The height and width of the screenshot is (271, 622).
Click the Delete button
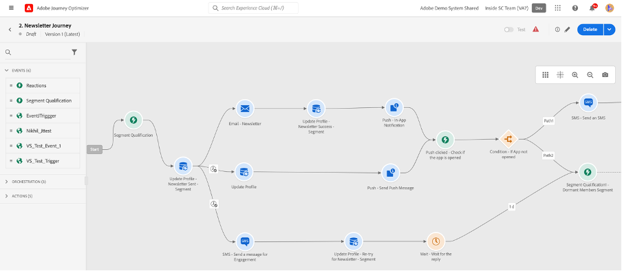pyautogui.click(x=590, y=30)
